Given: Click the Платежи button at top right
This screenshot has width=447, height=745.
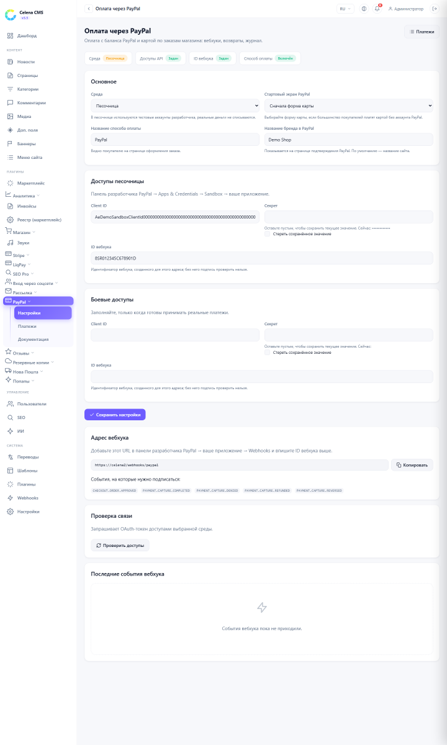Looking at the screenshot, I should point(422,31).
